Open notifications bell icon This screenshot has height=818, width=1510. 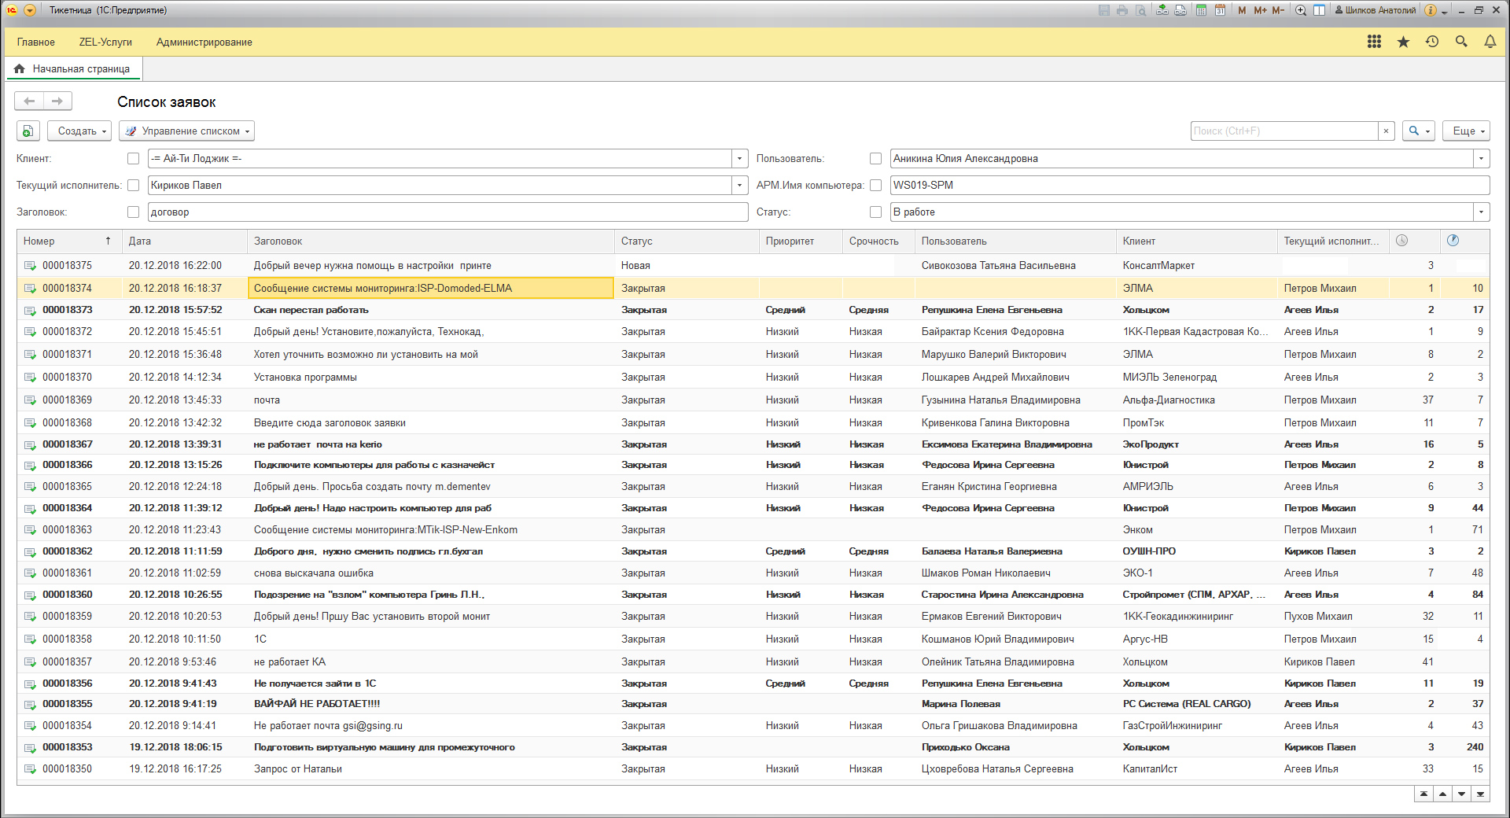tap(1490, 42)
